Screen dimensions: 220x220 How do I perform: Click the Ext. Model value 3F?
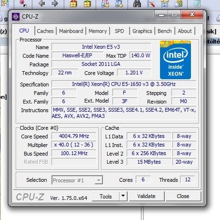pyautogui.click(x=125, y=101)
